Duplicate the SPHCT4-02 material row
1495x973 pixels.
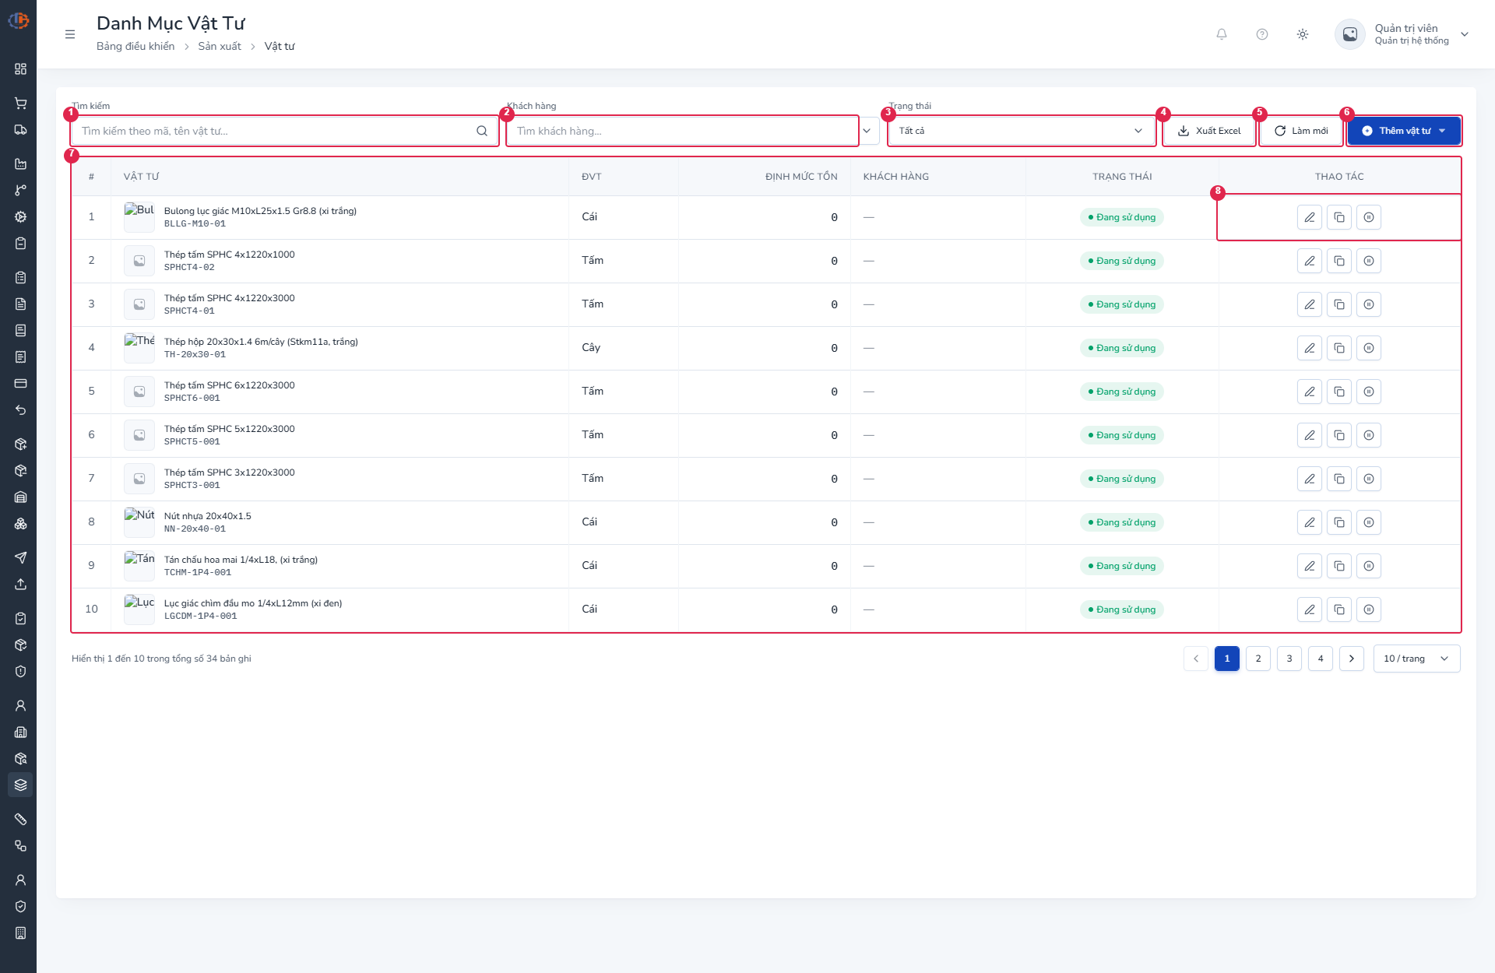1339,261
